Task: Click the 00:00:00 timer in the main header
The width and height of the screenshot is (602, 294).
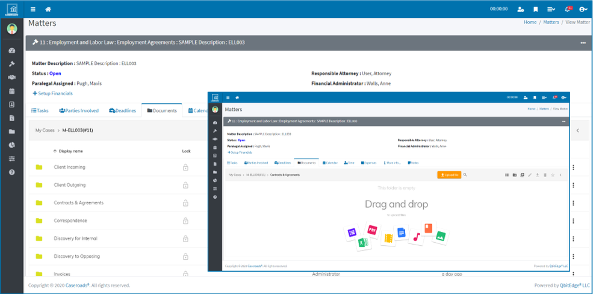Action: click(x=498, y=9)
